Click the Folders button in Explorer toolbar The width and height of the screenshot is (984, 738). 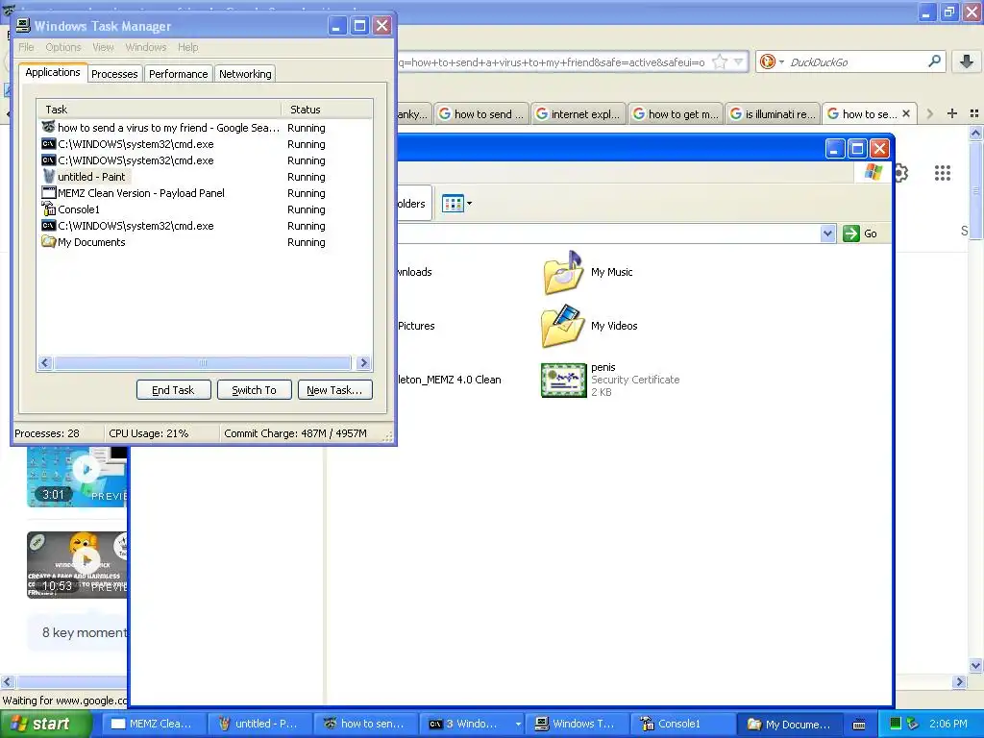point(413,204)
